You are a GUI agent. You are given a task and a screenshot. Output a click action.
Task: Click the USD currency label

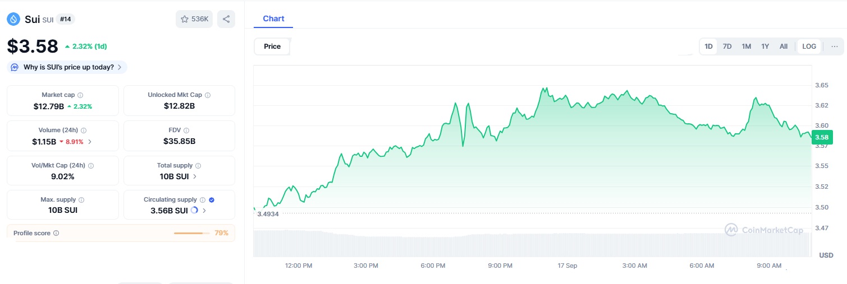(x=826, y=255)
